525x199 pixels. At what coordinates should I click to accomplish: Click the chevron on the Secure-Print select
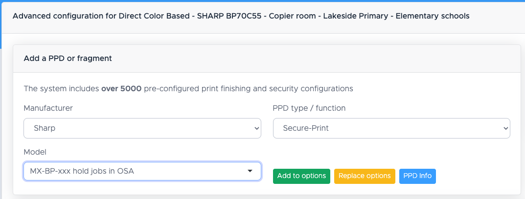pos(506,128)
